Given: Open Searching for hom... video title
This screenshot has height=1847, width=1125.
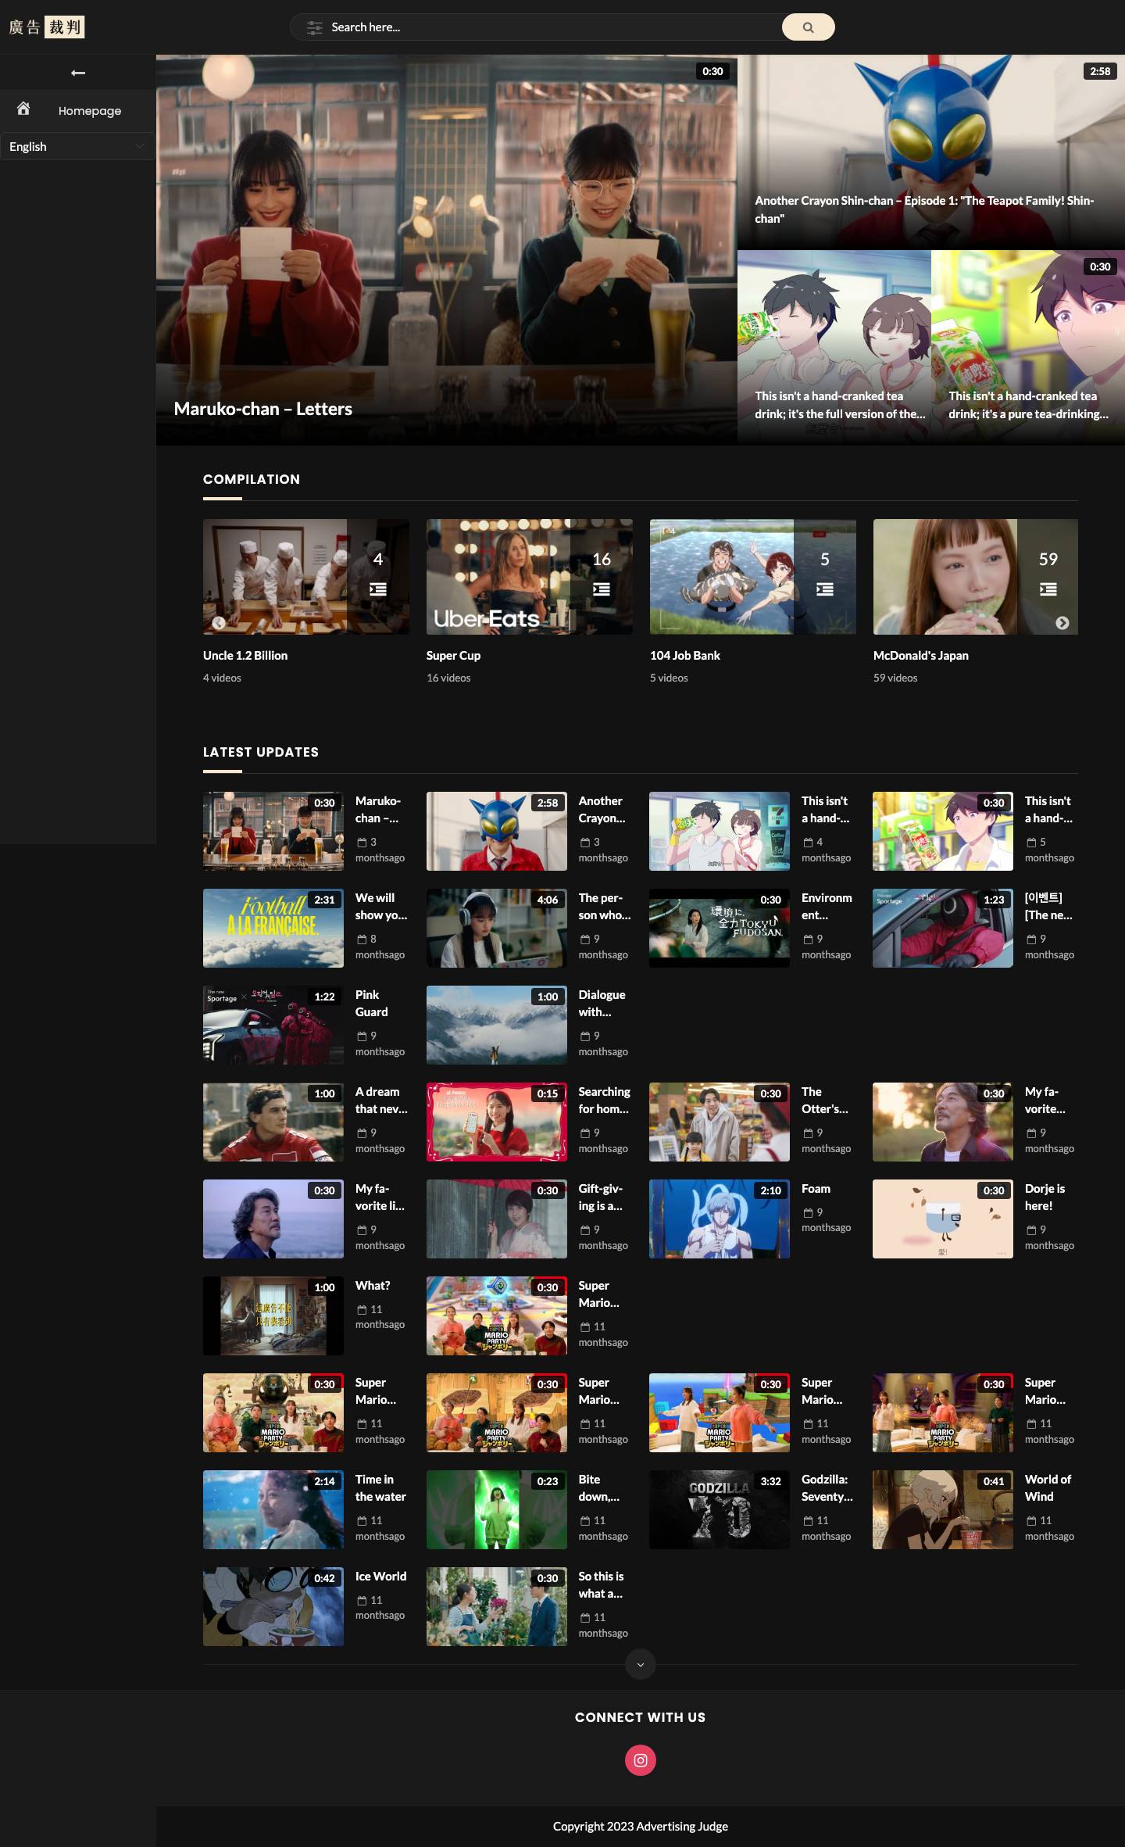Looking at the screenshot, I should tap(605, 1101).
